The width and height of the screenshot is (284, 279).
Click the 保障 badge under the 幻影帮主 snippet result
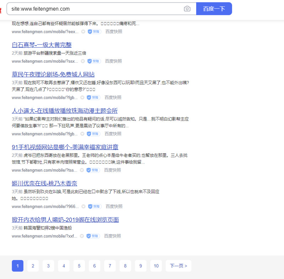pos(93,134)
